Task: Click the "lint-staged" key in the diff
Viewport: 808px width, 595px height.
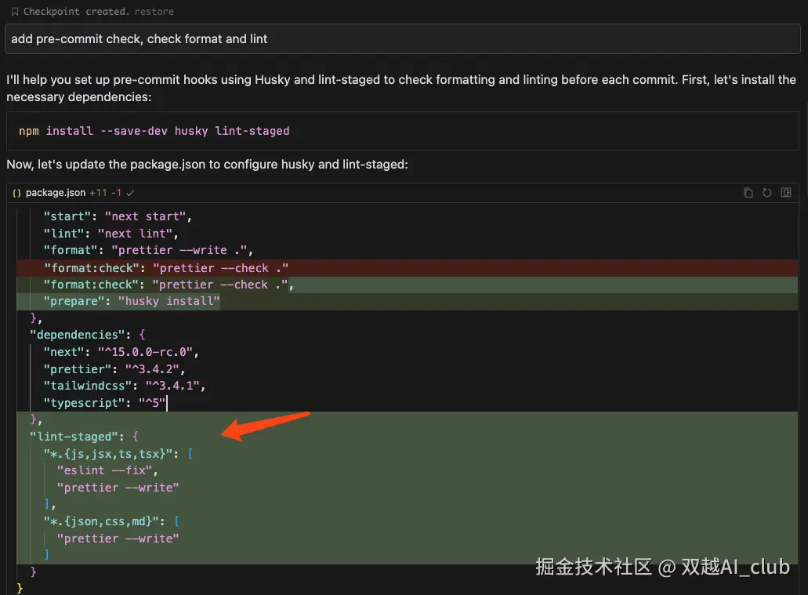Action: (74, 437)
